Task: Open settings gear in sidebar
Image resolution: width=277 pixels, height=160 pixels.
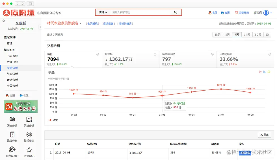Action: 3,21
